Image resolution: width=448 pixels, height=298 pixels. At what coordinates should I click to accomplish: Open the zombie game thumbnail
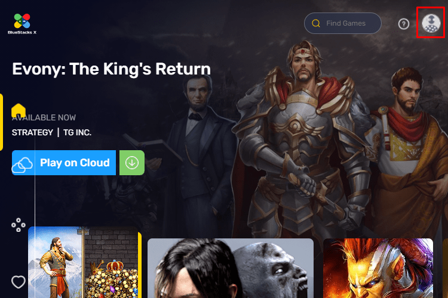231,268
